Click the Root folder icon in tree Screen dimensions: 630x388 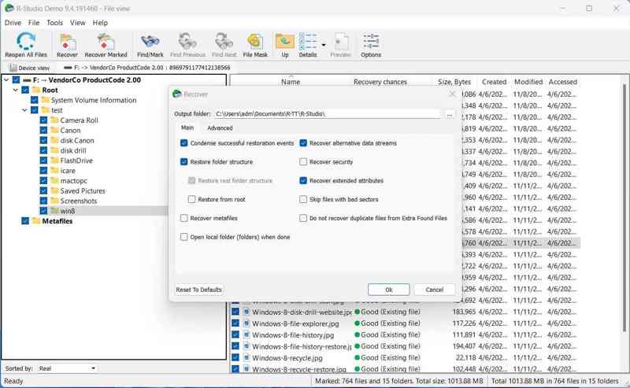point(36,90)
